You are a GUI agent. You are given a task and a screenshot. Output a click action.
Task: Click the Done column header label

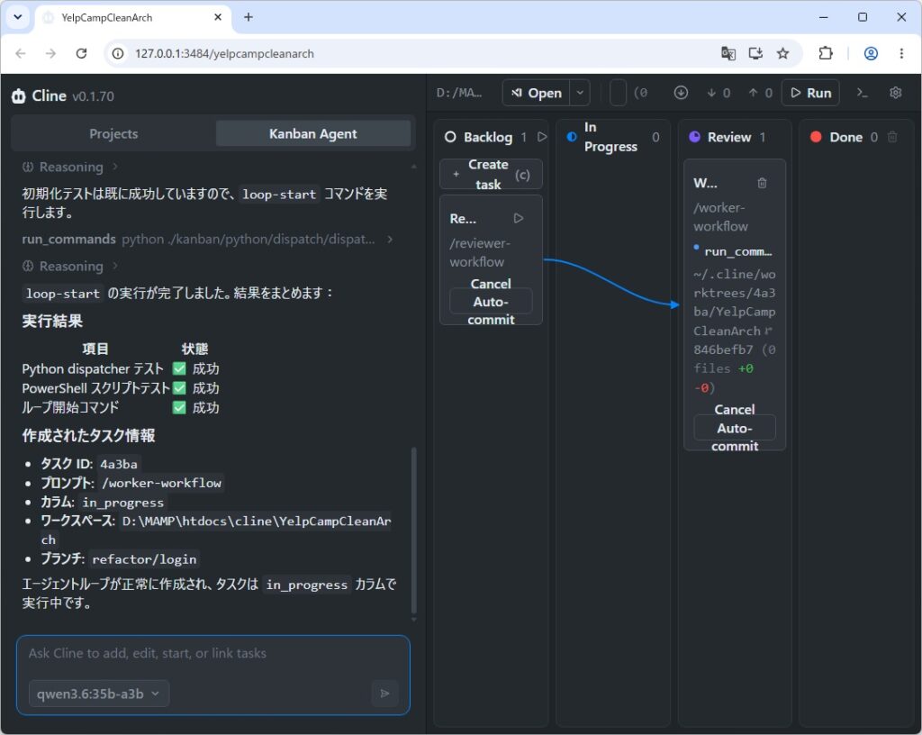[845, 137]
